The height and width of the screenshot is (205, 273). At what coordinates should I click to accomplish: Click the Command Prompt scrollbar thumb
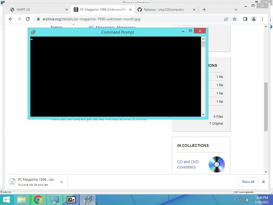tap(203, 44)
